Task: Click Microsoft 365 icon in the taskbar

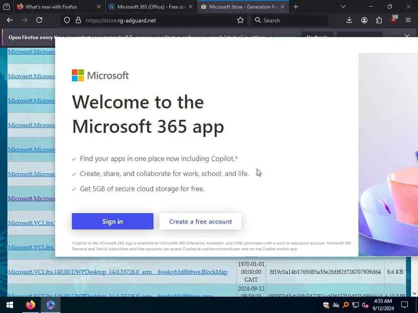Action: (x=51, y=305)
